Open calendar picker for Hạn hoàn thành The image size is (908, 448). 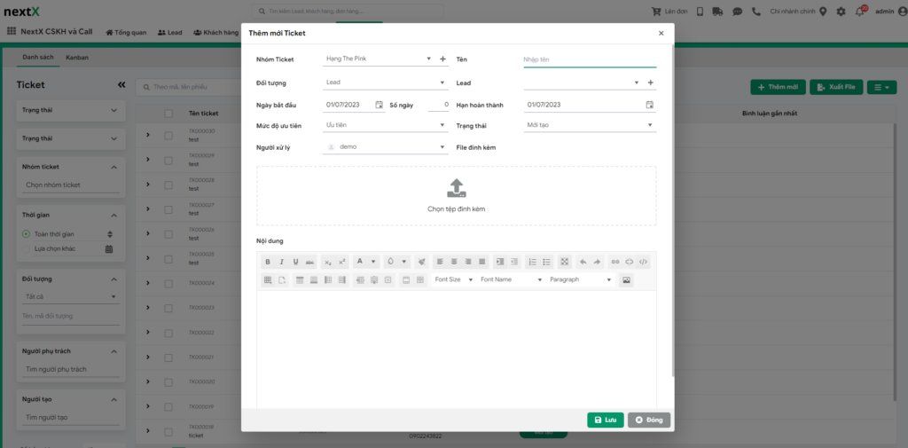tap(649, 105)
